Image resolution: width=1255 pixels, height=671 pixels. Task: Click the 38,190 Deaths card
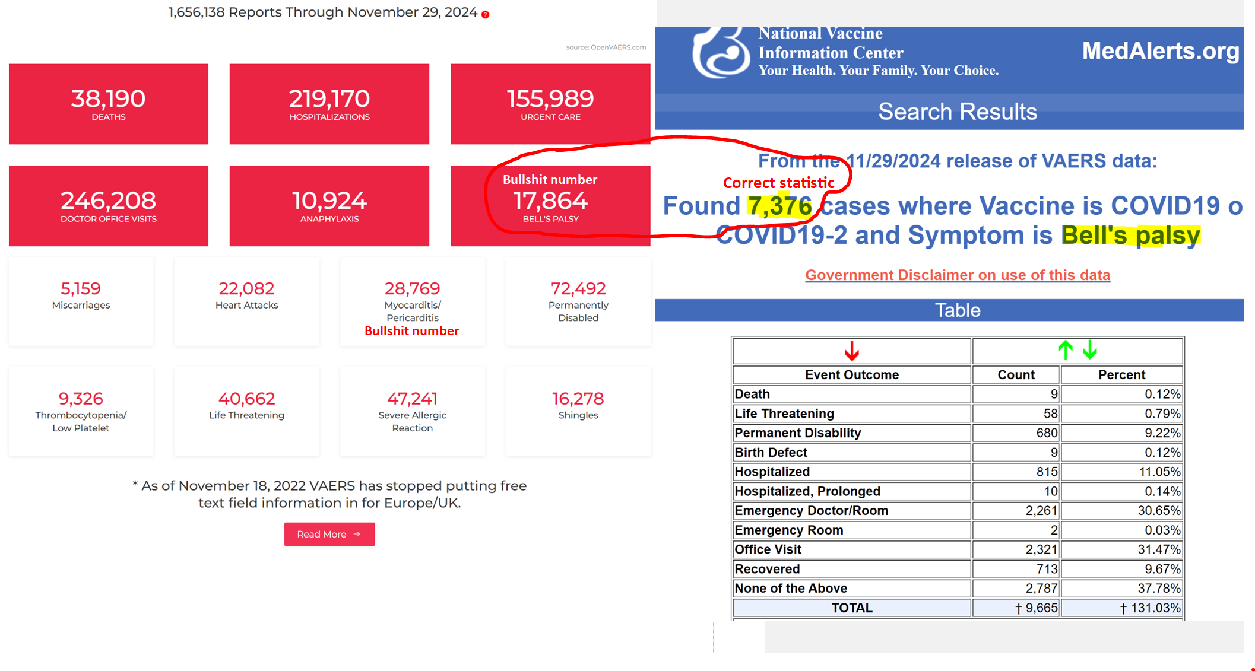(109, 104)
